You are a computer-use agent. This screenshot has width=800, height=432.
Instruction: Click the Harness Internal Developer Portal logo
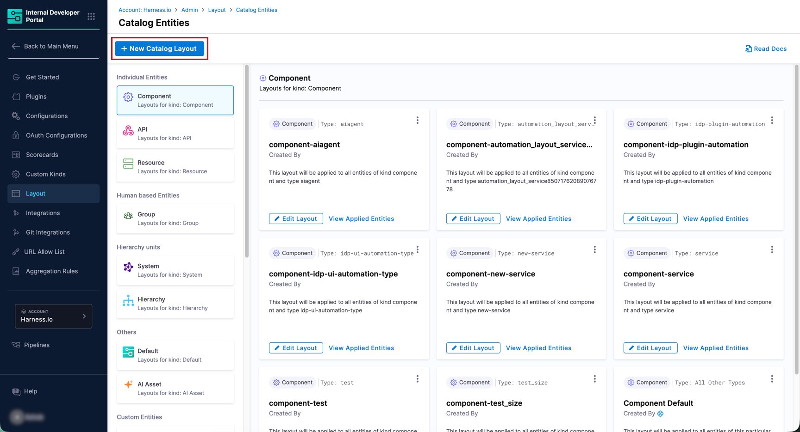[x=15, y=16]
